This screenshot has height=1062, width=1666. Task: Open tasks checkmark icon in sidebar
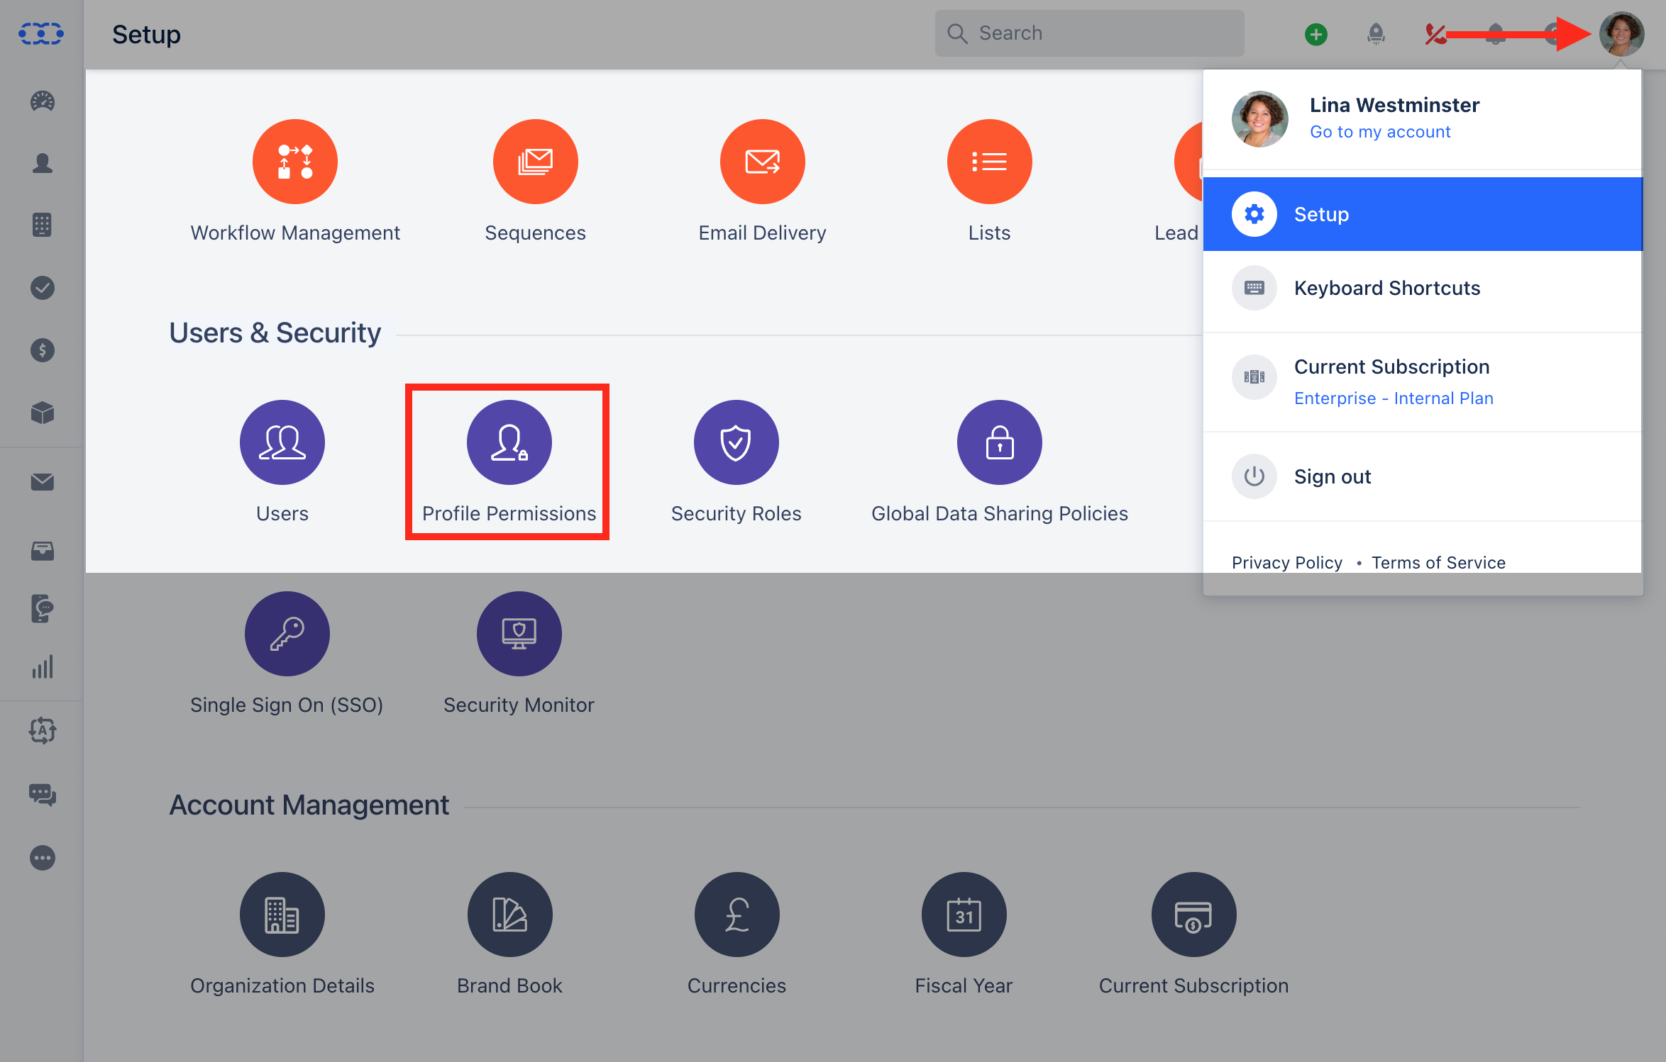(43, 288)
